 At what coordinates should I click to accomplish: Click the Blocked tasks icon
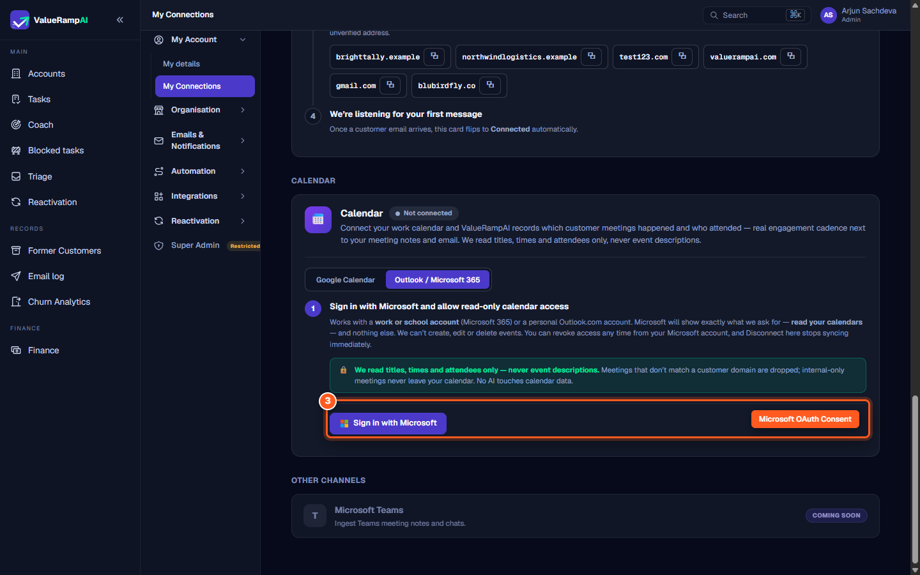coord(16,150)
